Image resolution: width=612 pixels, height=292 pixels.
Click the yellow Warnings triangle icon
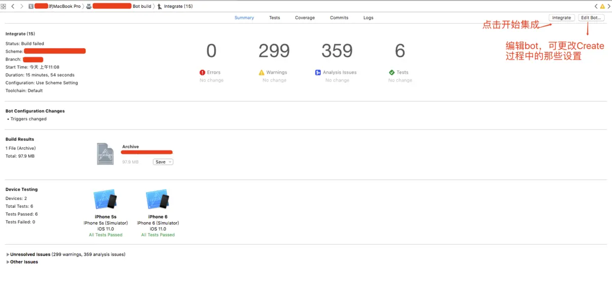pyautogui.click(x=262, y=72)
